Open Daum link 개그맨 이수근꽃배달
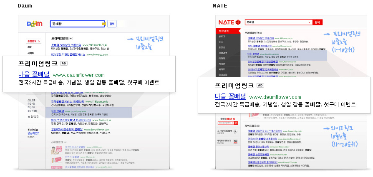The image size is (373, 177). pos(75,147)
